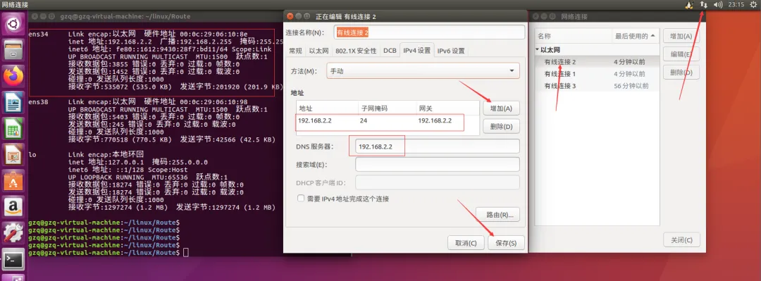The height and width of the screenshot is (281, 761).
Task: Click the lo interface name in terminal
Action: click(32, 155)
